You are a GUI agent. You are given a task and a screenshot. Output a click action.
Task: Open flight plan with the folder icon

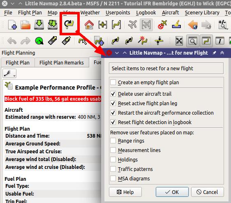point(25,25)
